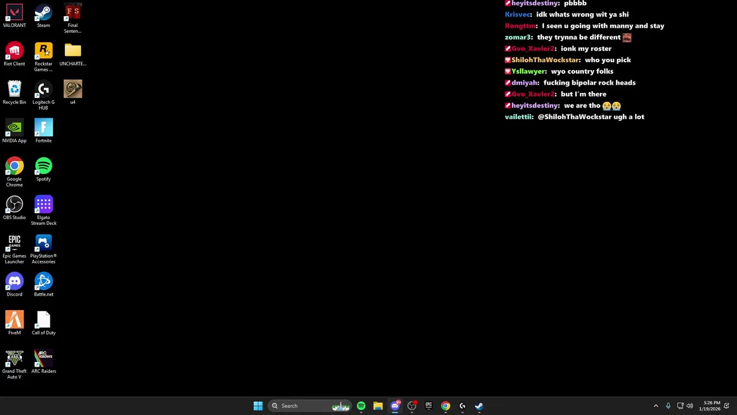The height and width of the screenshot is (415, 737).
Task: Select the Call of Duty file icon
Action: (43, 324)
